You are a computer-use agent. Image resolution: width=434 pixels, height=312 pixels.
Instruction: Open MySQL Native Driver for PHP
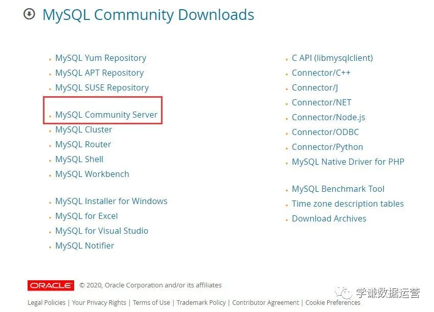pos(348,162)
